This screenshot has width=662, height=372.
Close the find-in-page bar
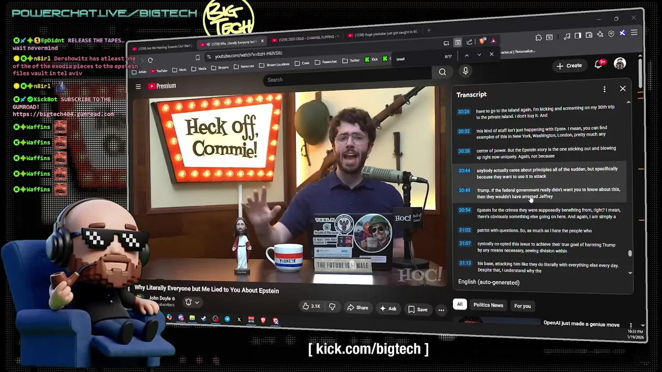(491, 54)
